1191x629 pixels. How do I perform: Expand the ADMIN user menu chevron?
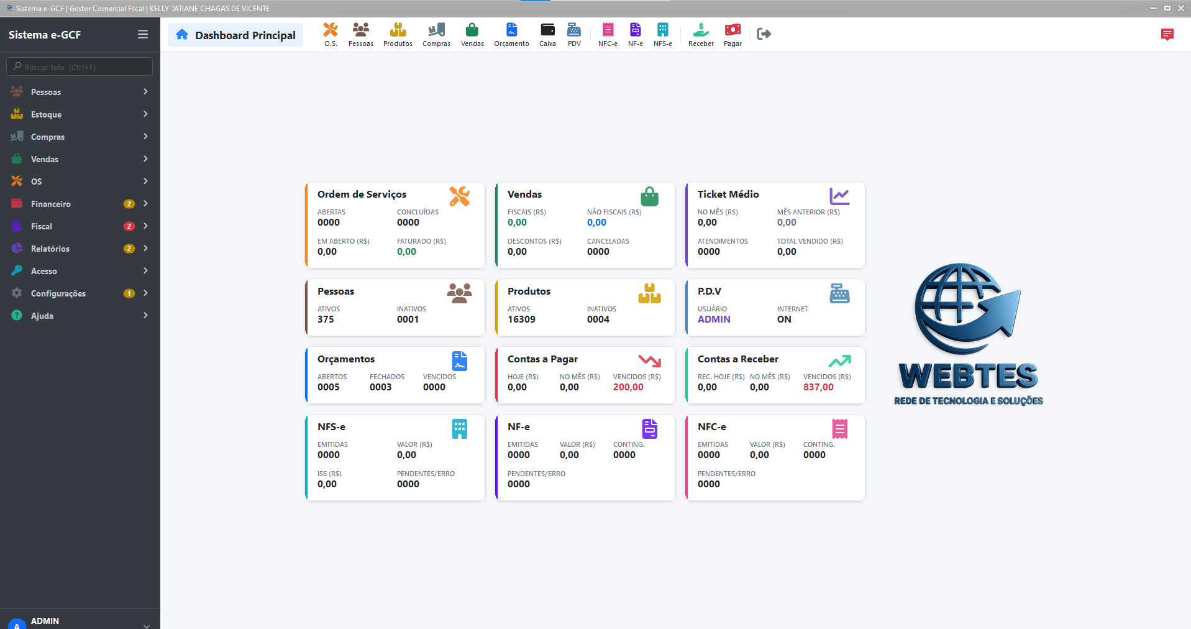(x=147, y=625)
